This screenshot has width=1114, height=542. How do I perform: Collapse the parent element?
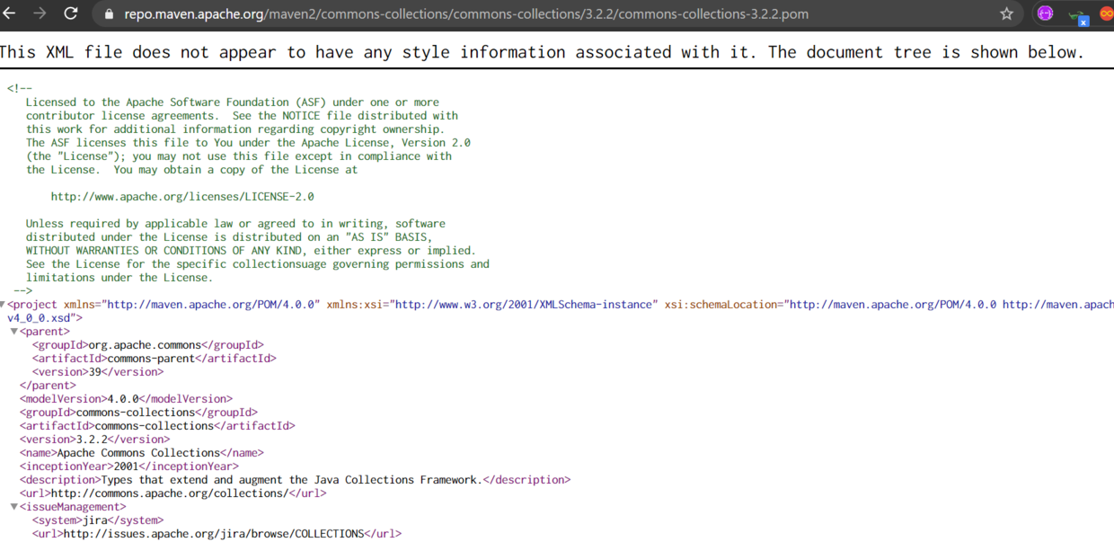click(14, 332)
